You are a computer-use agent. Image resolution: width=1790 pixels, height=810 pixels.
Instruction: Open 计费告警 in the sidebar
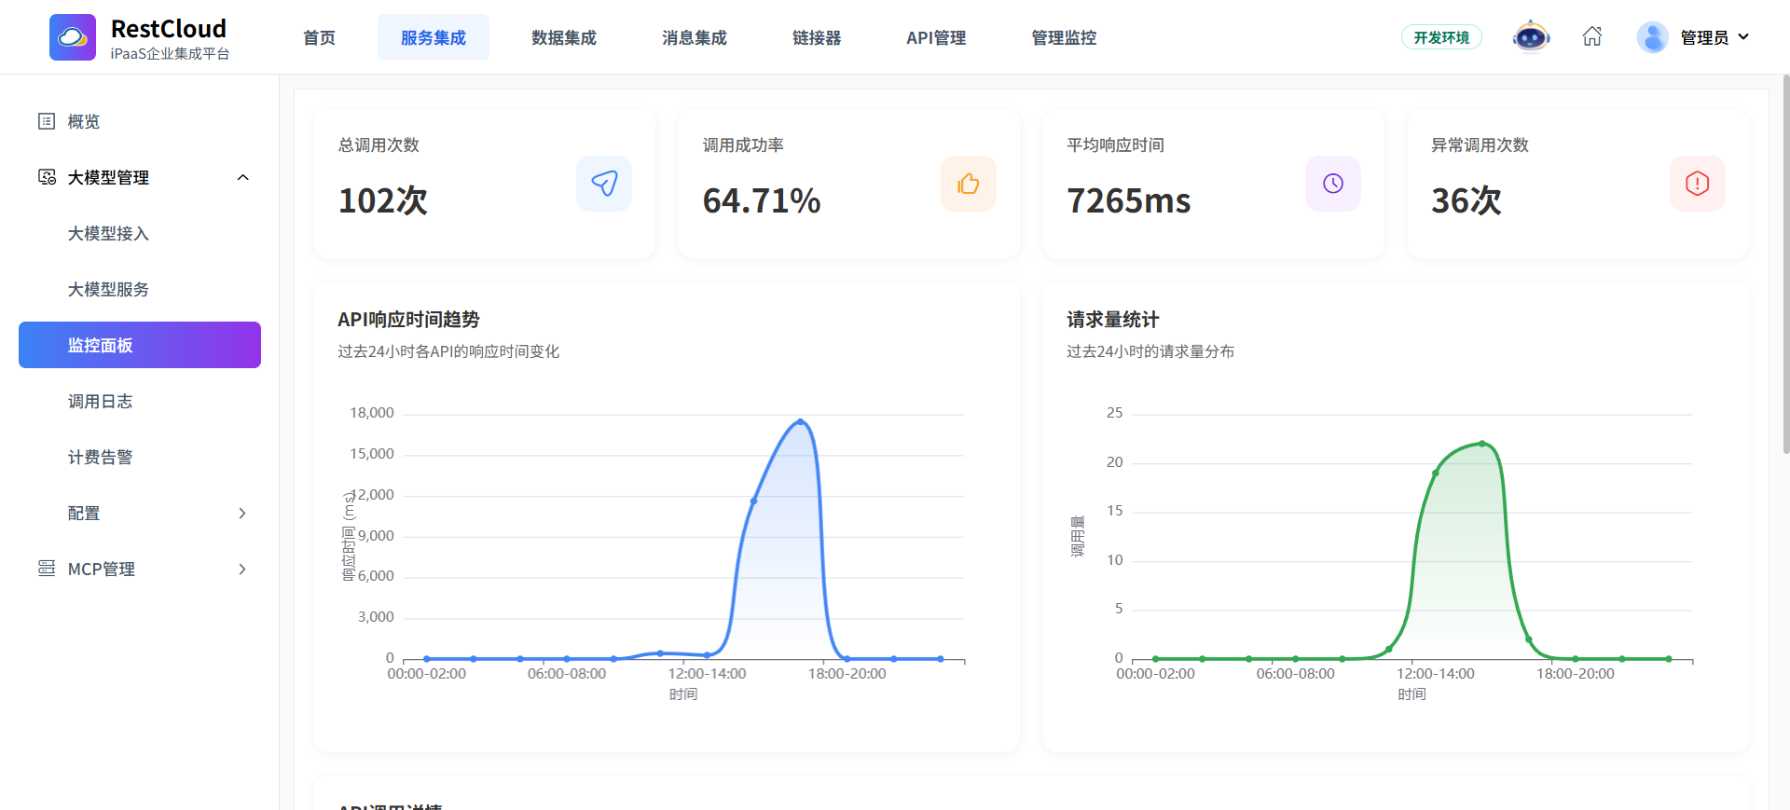pos(100,457)
